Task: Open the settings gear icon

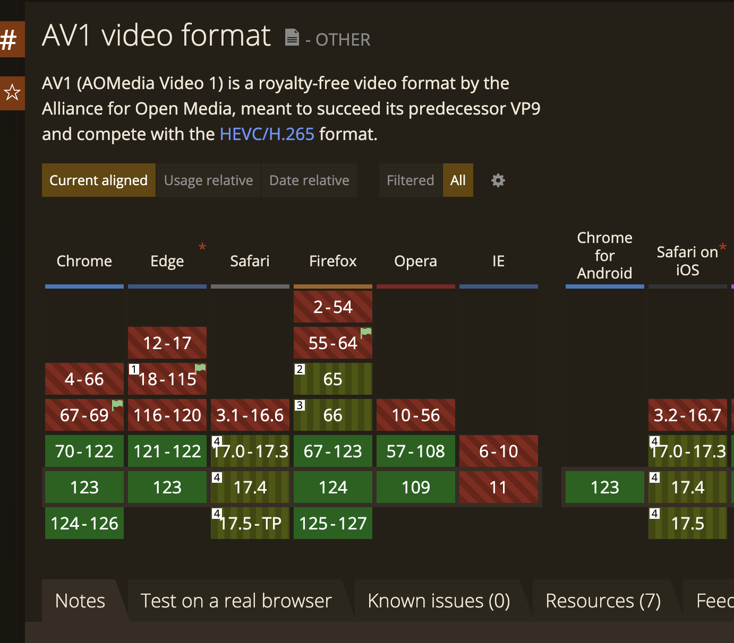Action: coord(498,180)
